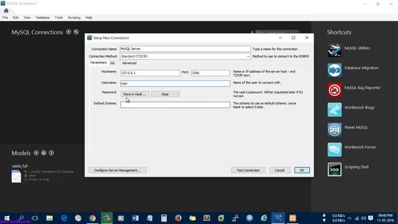Open Internet Explorer from the taskbar
Screen dimensions: 398x224
pos(264,218)
